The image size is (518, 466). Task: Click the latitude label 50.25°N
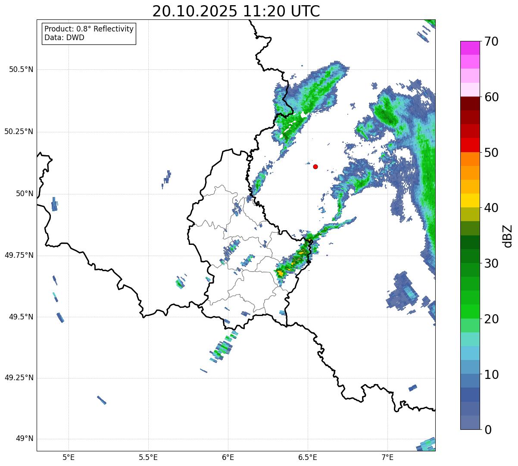tap(19, 131)
